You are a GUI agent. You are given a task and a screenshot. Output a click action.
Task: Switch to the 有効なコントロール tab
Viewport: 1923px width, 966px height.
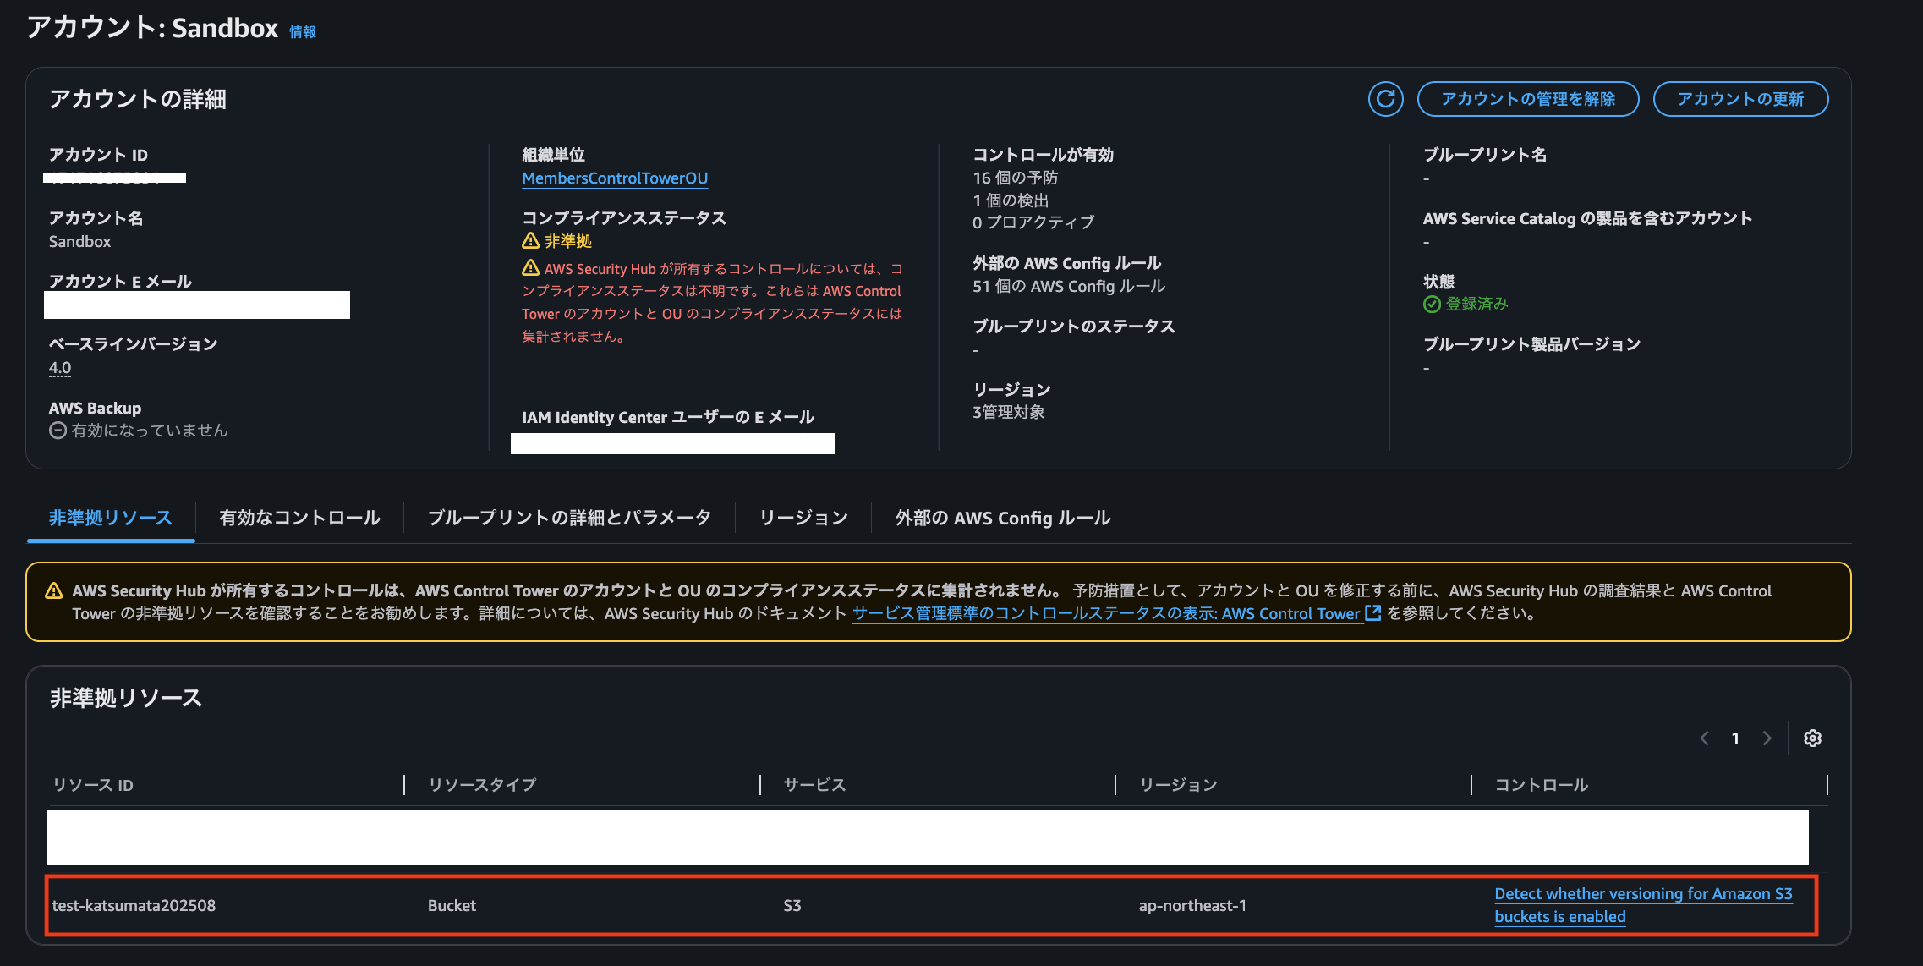coord(299,518)
